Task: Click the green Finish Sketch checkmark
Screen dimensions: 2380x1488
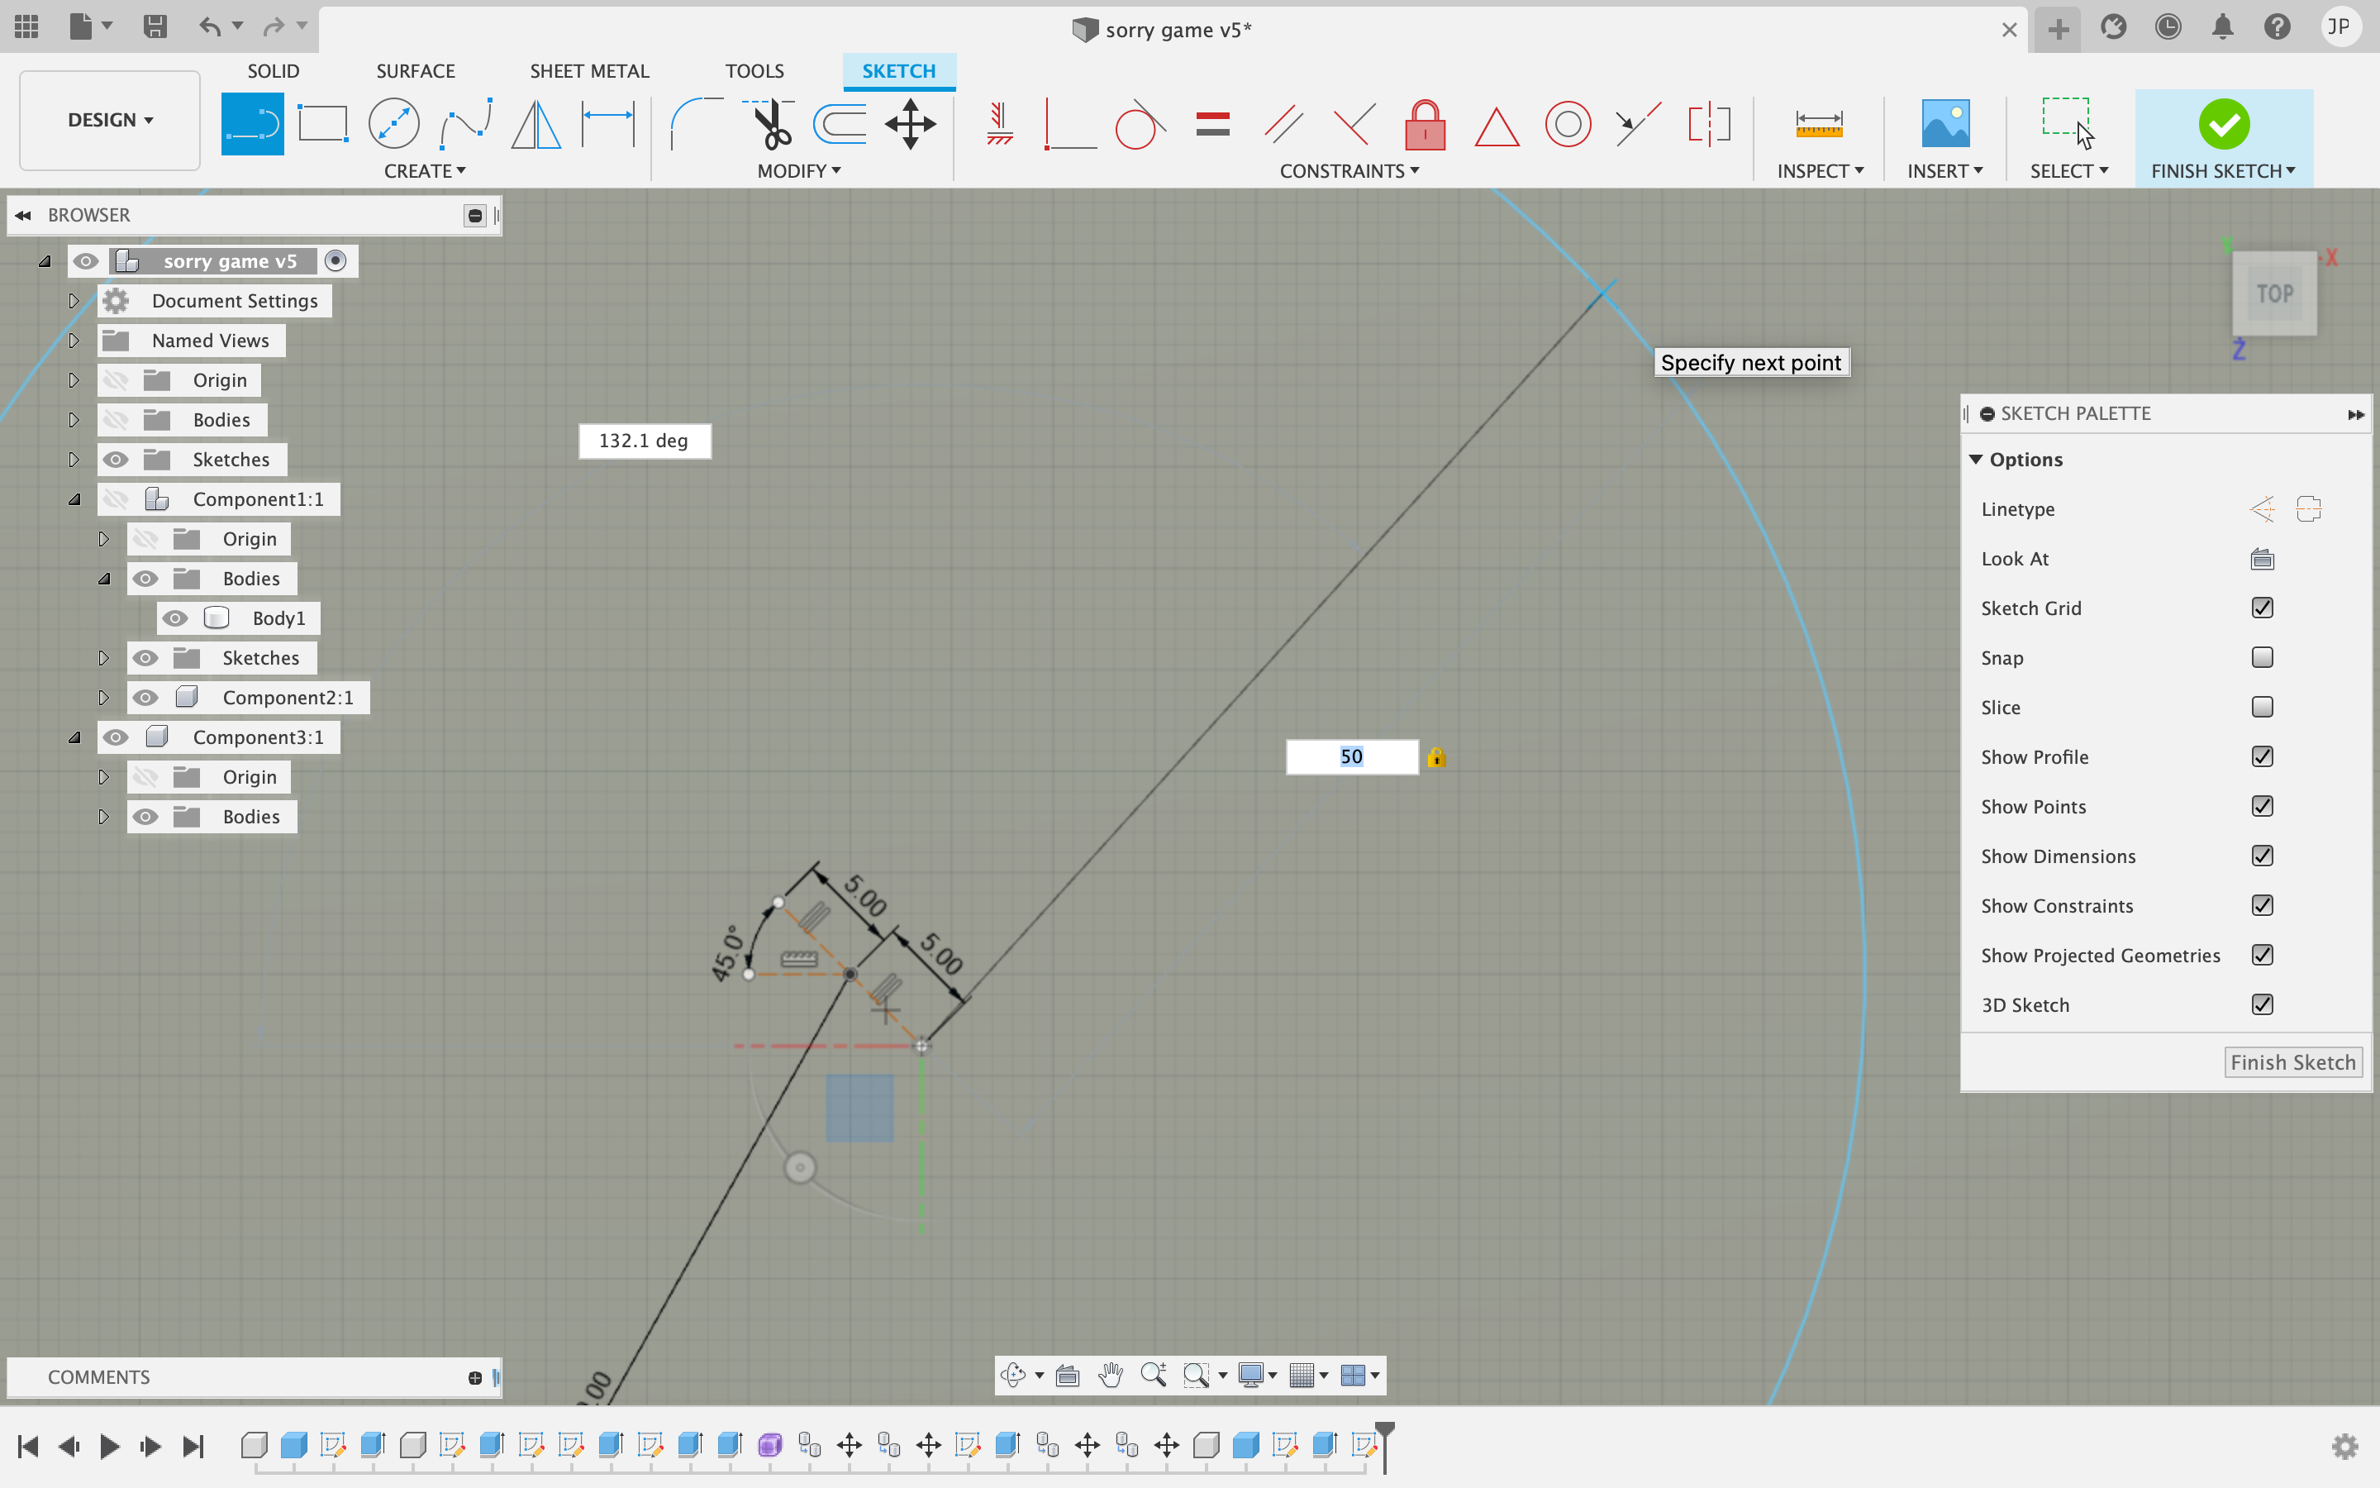Action: click(x=2224, y=124)
